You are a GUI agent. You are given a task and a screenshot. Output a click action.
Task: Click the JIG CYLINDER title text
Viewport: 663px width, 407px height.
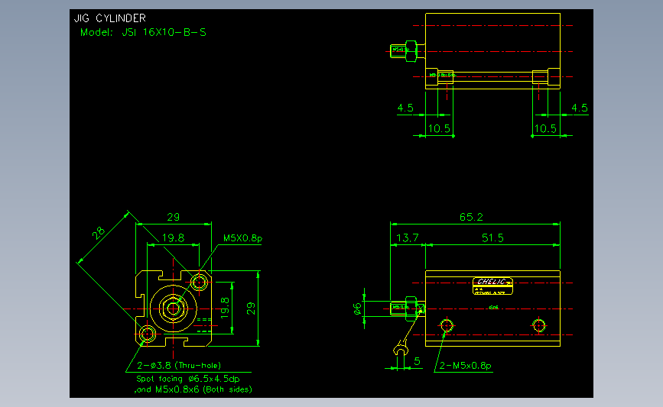110,18
